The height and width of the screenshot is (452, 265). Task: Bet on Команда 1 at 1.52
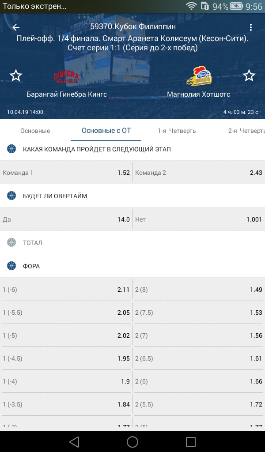click(66, 173)
